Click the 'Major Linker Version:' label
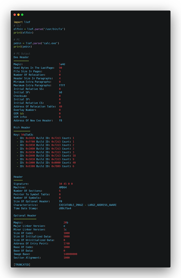Image resolution: width=181 pixels, height=278 pixels. tap(29, 226)
